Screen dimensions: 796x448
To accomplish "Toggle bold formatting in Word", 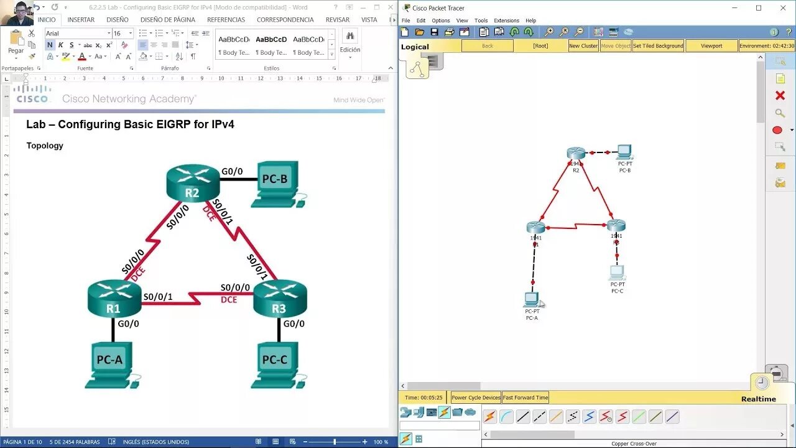I will click(50, 45).
